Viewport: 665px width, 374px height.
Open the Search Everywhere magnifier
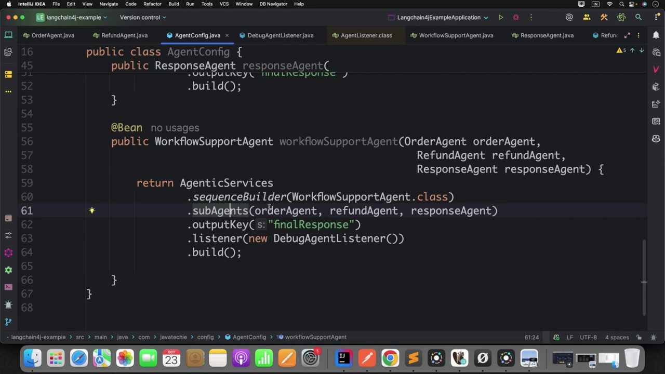639,17
